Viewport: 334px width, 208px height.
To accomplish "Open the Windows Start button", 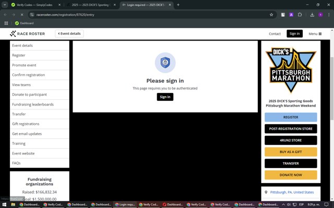I will (x=4, y=204).
